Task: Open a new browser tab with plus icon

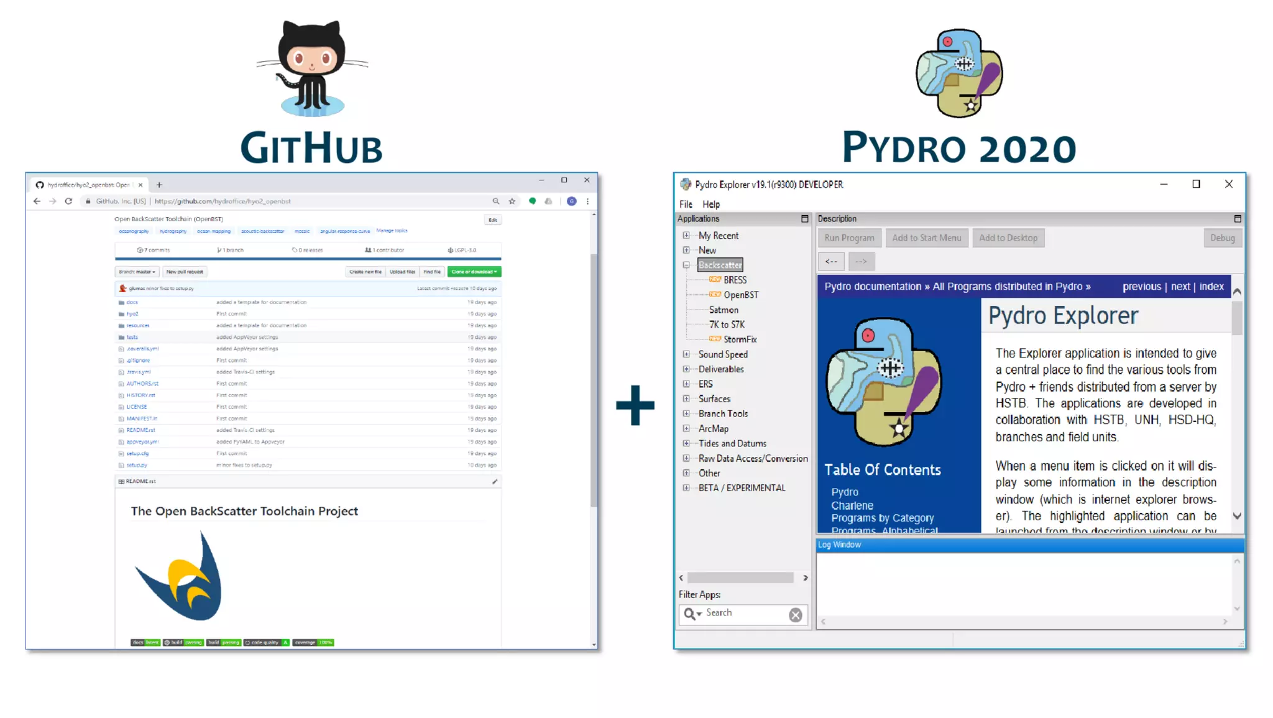Action: tap(159, 185)
